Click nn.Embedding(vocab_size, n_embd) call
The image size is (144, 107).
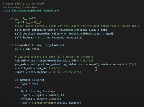pos(84,30)
